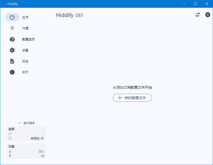Click the total traffic up-down arrow icon
The width and height of the screenshot is (213, 165).
click(x=10, y=156)
